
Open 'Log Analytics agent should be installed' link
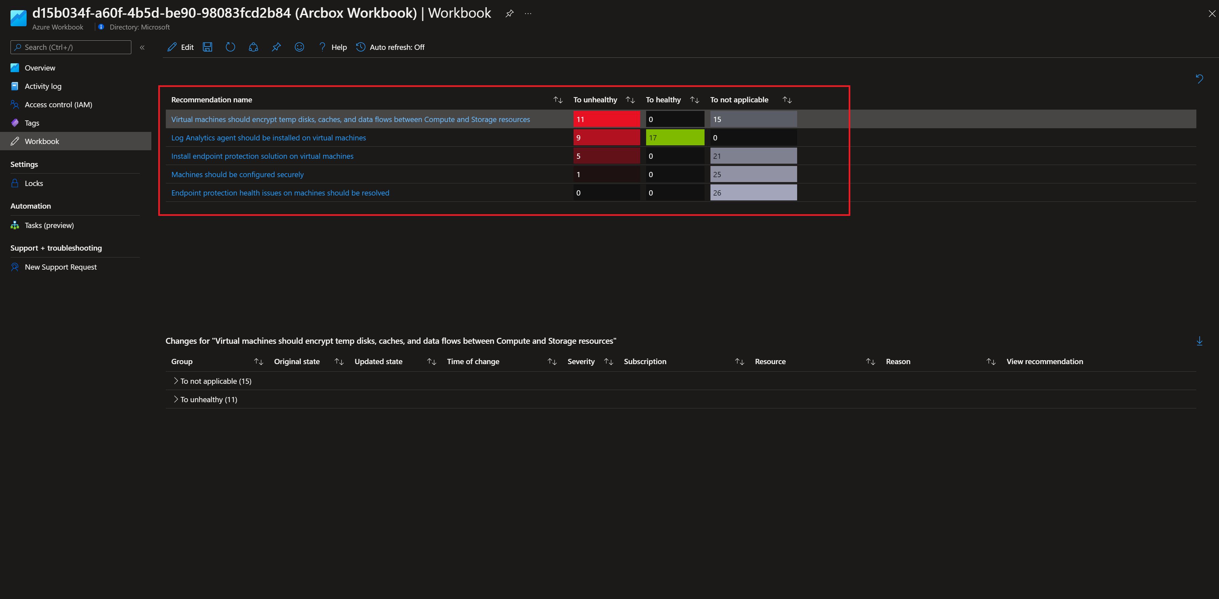(268, 138)
